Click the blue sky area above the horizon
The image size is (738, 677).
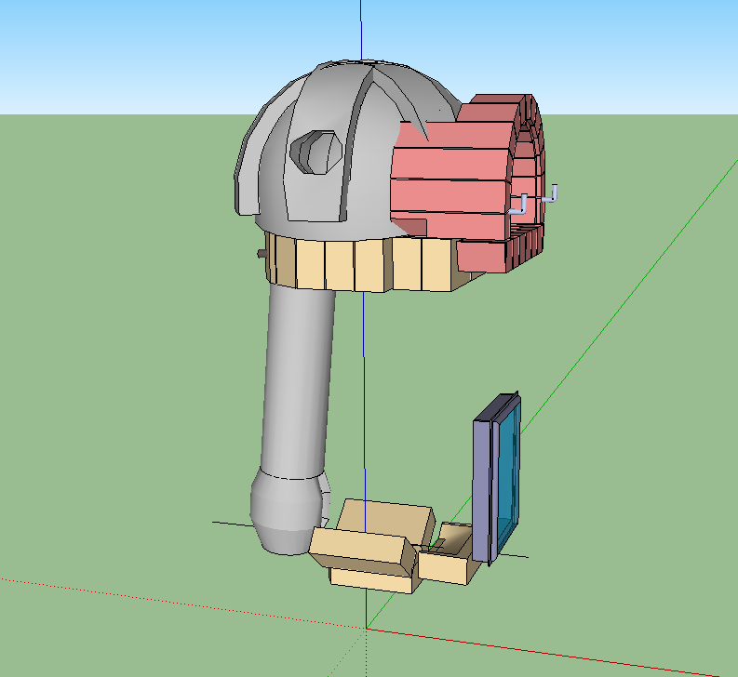(x=140, y=56)
